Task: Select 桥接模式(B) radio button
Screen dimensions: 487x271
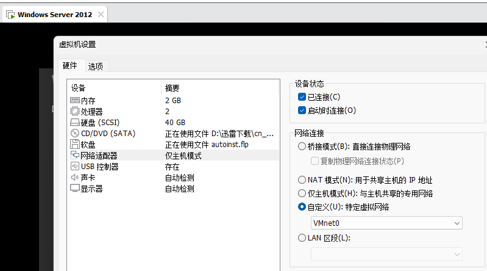Action: coord(302,146)
